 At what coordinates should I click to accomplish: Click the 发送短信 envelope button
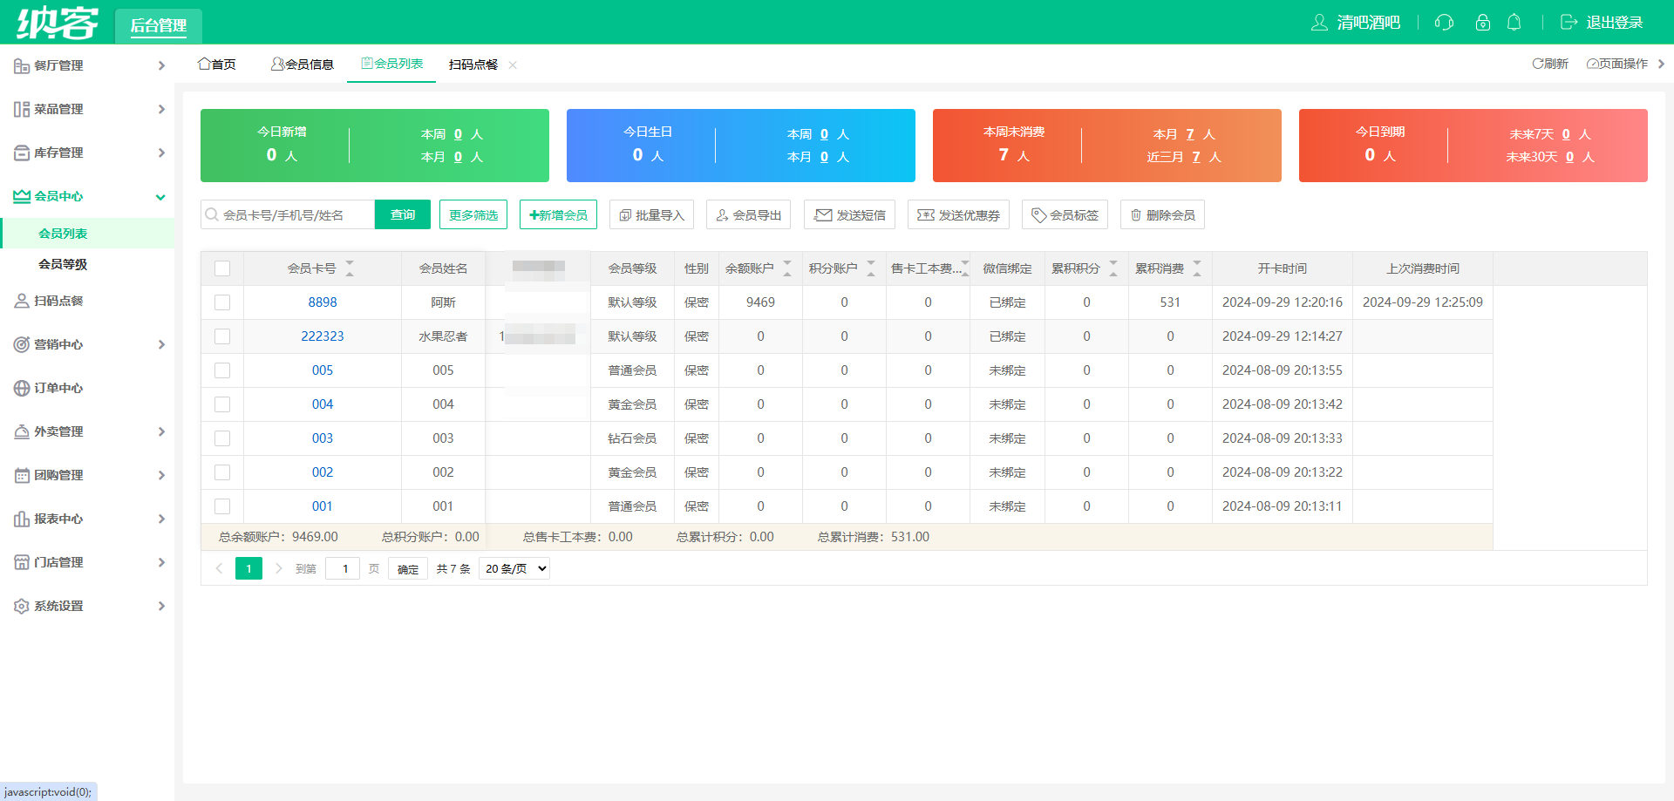coord(849,214)
